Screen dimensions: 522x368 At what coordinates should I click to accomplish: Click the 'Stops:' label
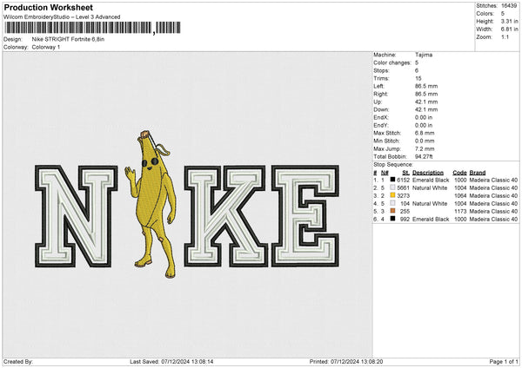pos(381,70)
